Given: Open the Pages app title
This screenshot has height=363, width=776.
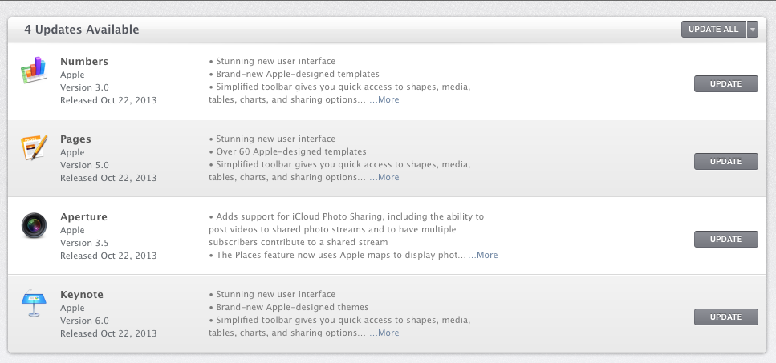Looking at the screenshot, I should click(75, 139).
